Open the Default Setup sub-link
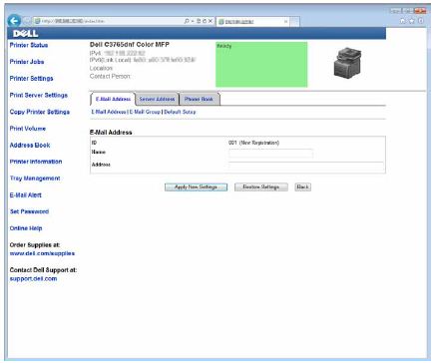 pyautogui.click(x=180, y=112)
